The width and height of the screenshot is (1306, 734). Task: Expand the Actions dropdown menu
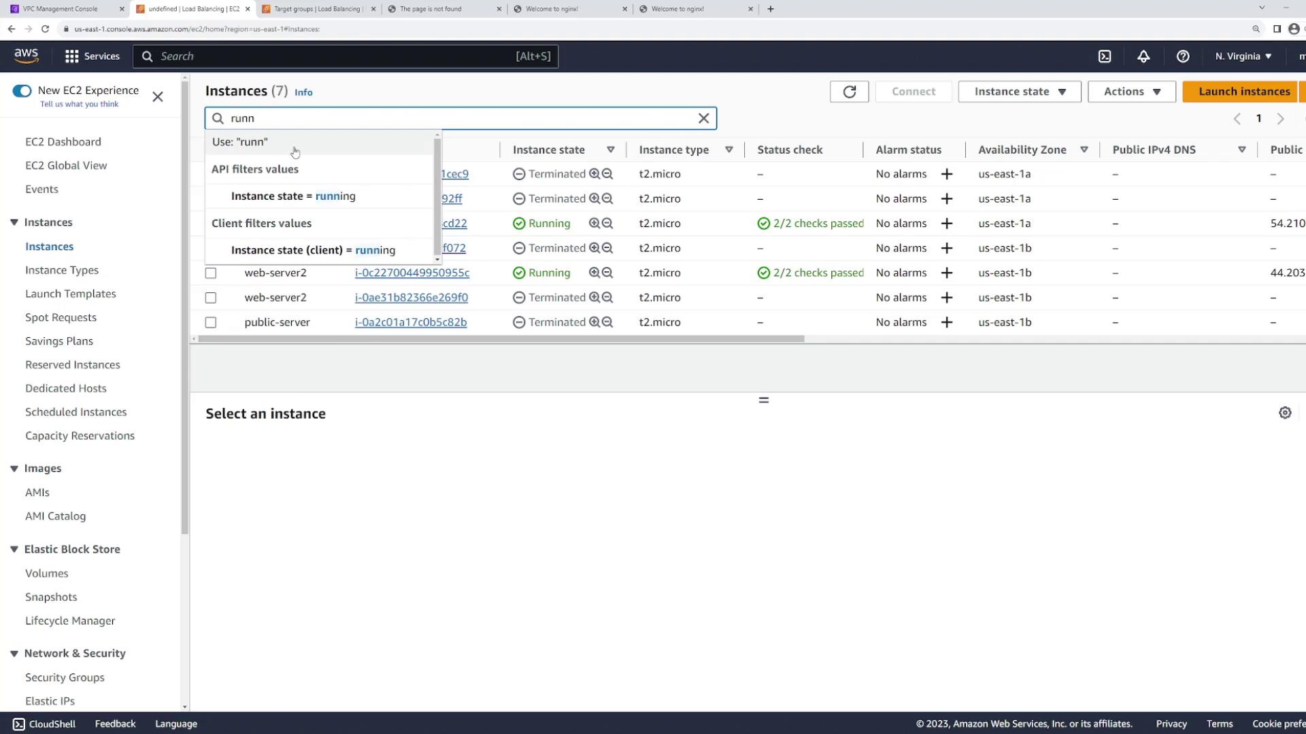(1131, 92)
